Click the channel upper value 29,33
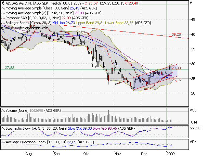This screenshot has width=208, height=156. [x=176, y=68]
